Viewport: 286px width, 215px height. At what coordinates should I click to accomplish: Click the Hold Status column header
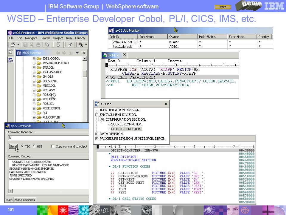(212, 36)
